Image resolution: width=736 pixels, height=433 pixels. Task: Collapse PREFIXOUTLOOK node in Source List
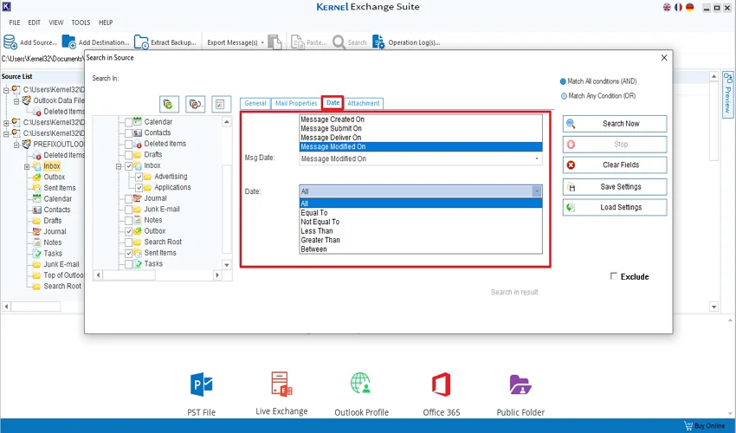pos(16,145)
